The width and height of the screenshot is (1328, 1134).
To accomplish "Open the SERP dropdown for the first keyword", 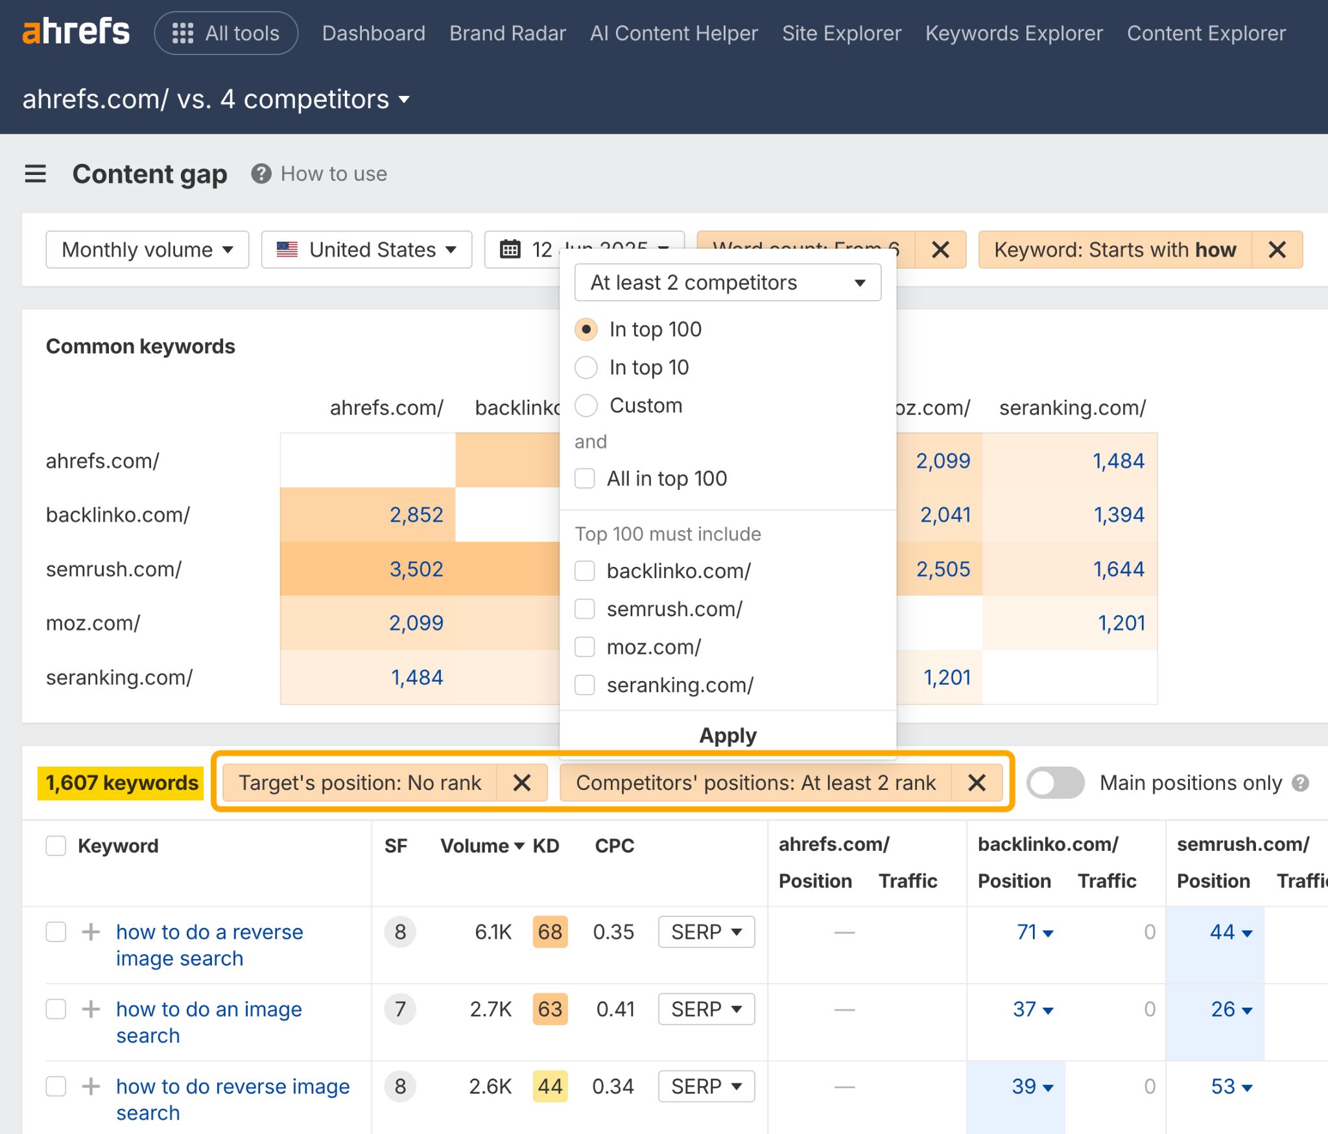I will click(x=706, y=931).
